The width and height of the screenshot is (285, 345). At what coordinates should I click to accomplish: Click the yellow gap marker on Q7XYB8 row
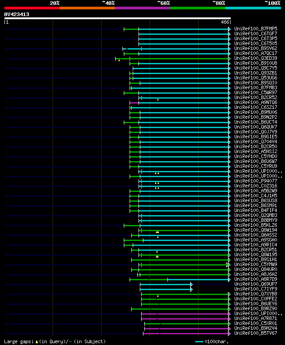pos(158,296)
